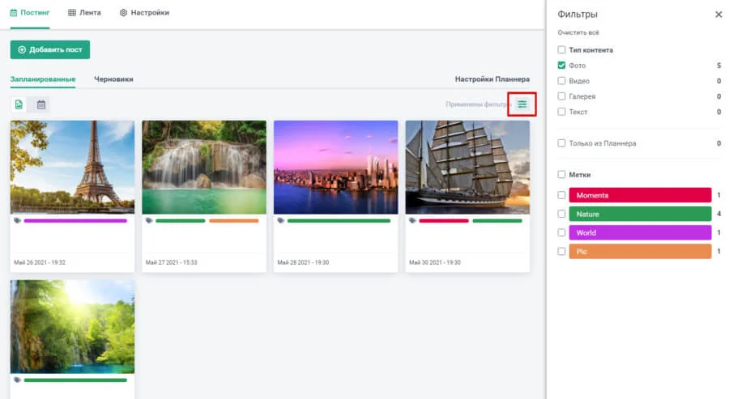Open the filters panel icon
The height and width of the screenshot is (399, 729).
pos(522,104)
